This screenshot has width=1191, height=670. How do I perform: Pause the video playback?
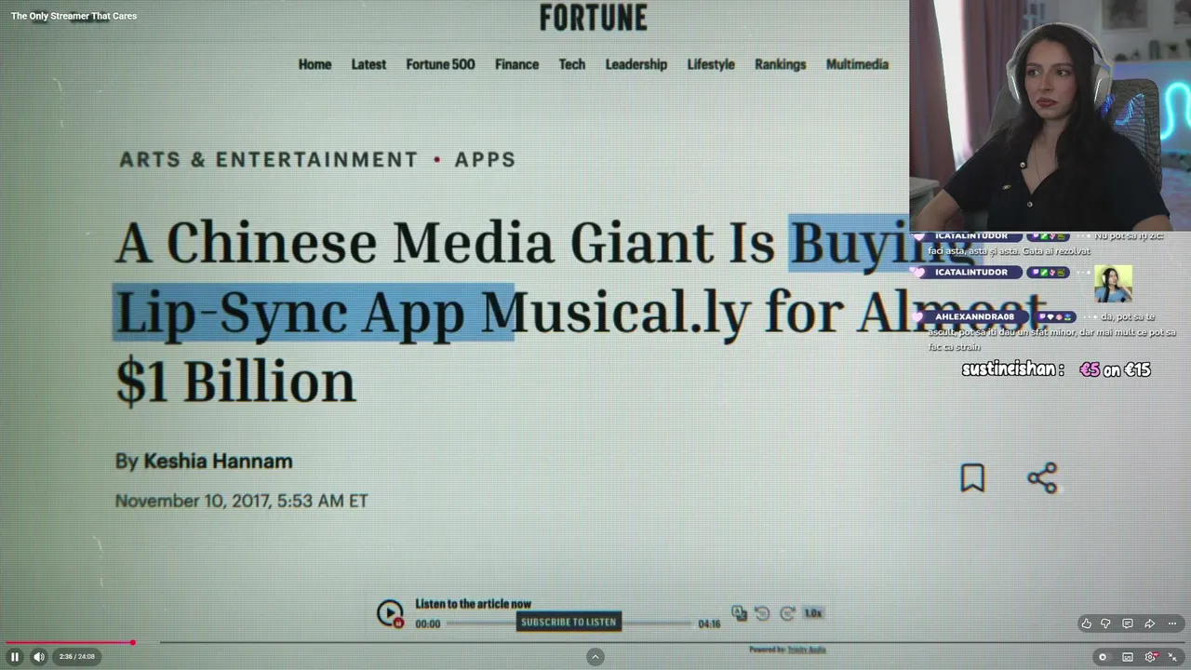[15, 657]
